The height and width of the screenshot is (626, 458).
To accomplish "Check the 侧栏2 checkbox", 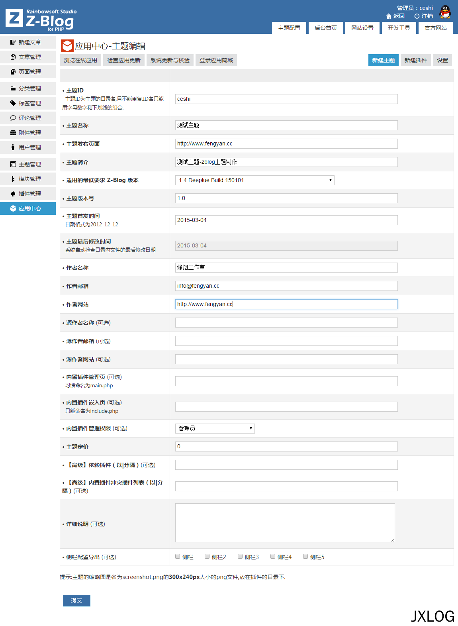I will tap(207, 556).
